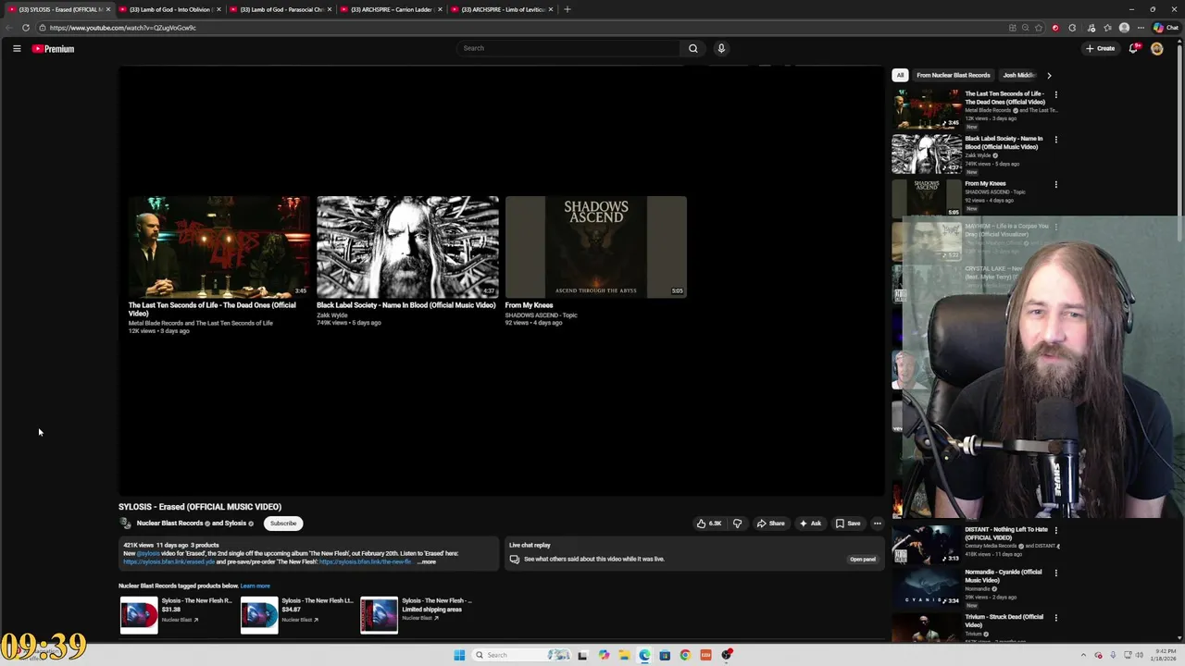Click the search magnifier button
The width and height of the screenshot is (1185, 666).
point(692,48)
